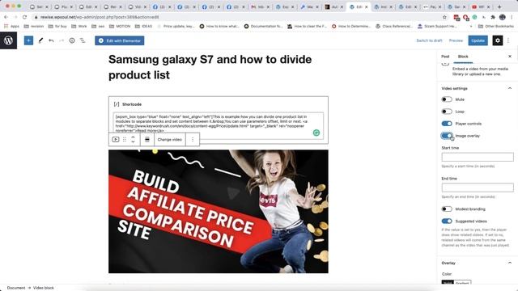Screen dimensions: 518x291
Task: Click the Update button
Action: (x=478, y=40)
